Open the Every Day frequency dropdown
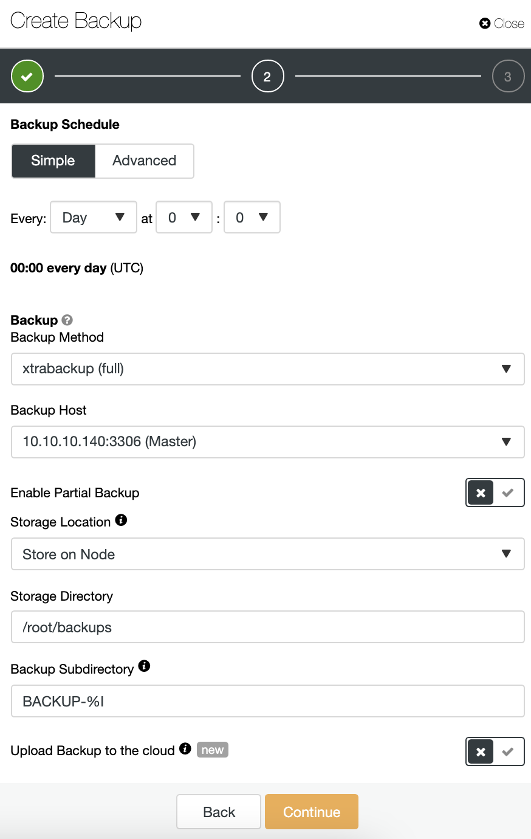Screen dimensions: 531x839 coord(94,217)
